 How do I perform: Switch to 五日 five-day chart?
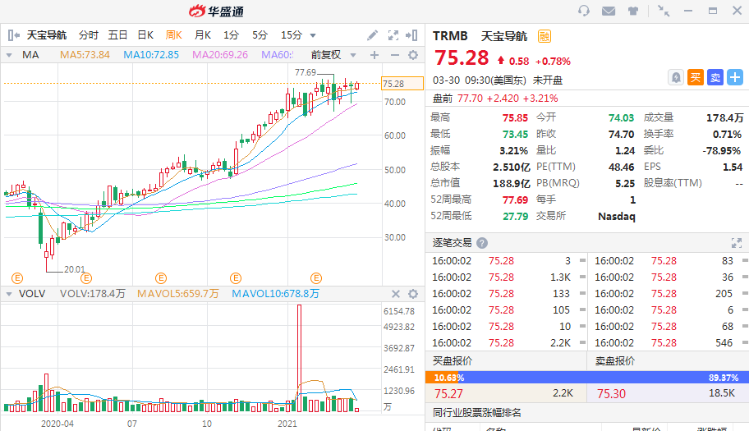(117, 35)
